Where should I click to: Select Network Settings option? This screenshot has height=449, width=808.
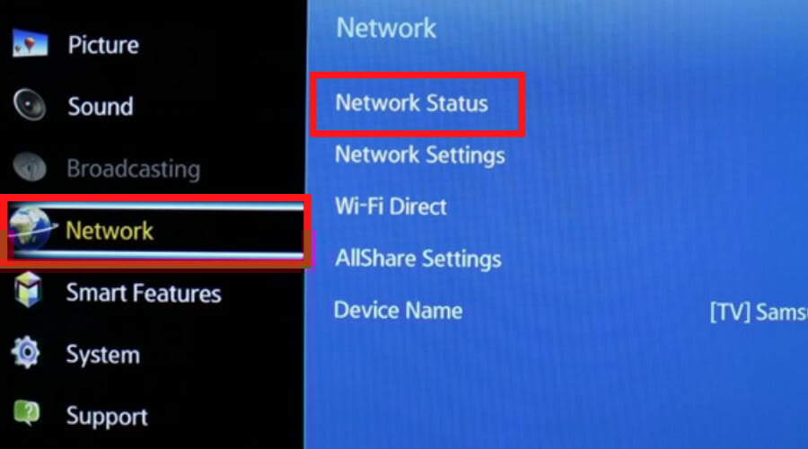(x=420, y=155)
